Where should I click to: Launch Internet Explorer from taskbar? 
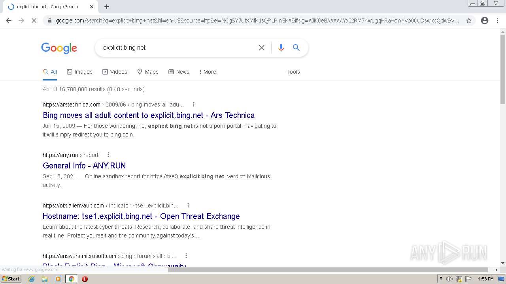pyautogui.click(x=32, y=279)
